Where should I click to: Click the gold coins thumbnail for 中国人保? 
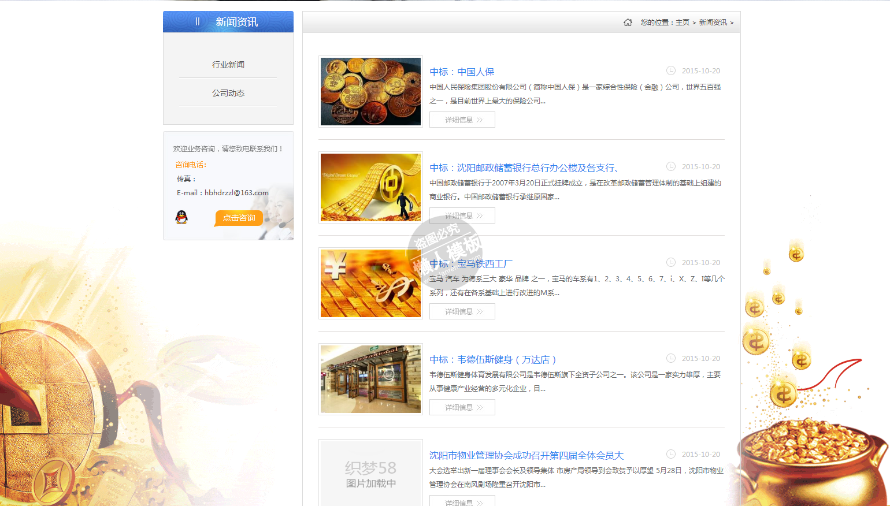pyautogui.click(x=370, y=91)
